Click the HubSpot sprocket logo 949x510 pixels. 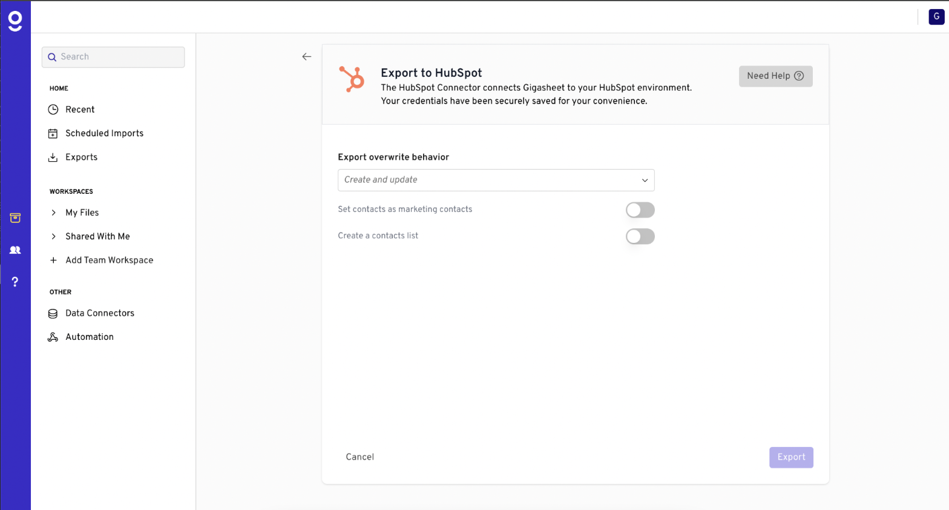click(x=352, y=79)
